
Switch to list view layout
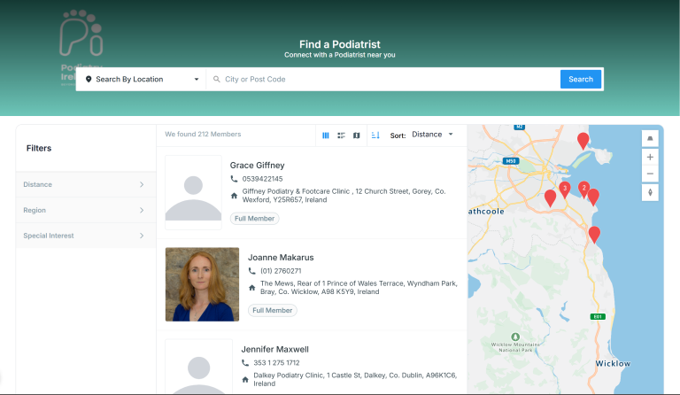coord(341,136)
